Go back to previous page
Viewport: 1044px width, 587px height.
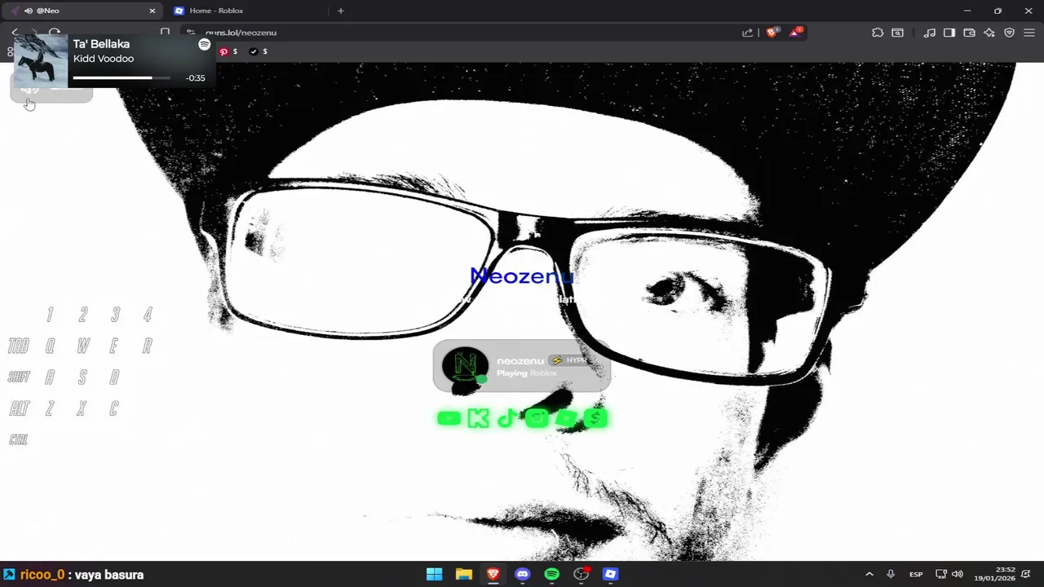click(x=15, y=33)
